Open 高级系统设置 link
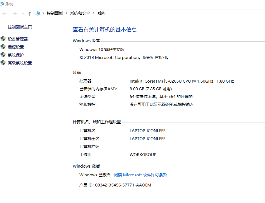Image resolution: width=265 pixels, height=203 pixels. 20,63
